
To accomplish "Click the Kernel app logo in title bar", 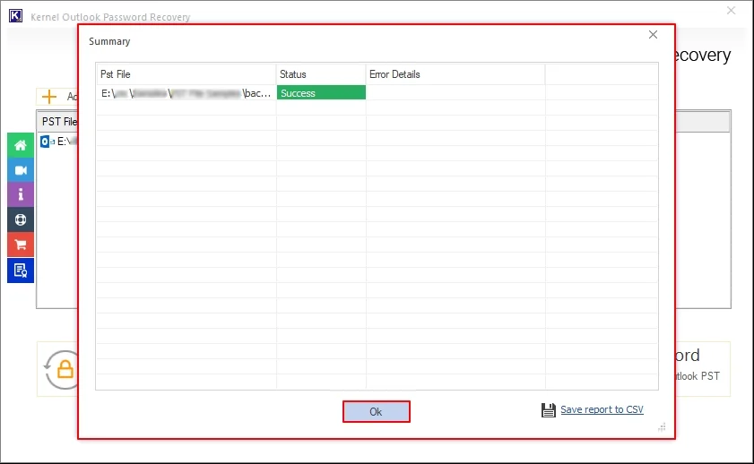I will [15, 15].
